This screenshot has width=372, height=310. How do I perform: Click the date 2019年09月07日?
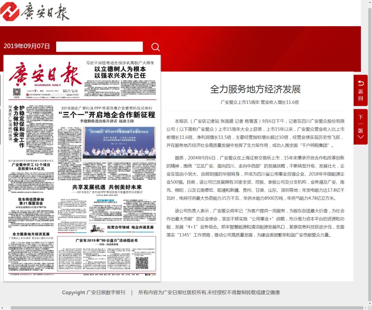[27, 46]
